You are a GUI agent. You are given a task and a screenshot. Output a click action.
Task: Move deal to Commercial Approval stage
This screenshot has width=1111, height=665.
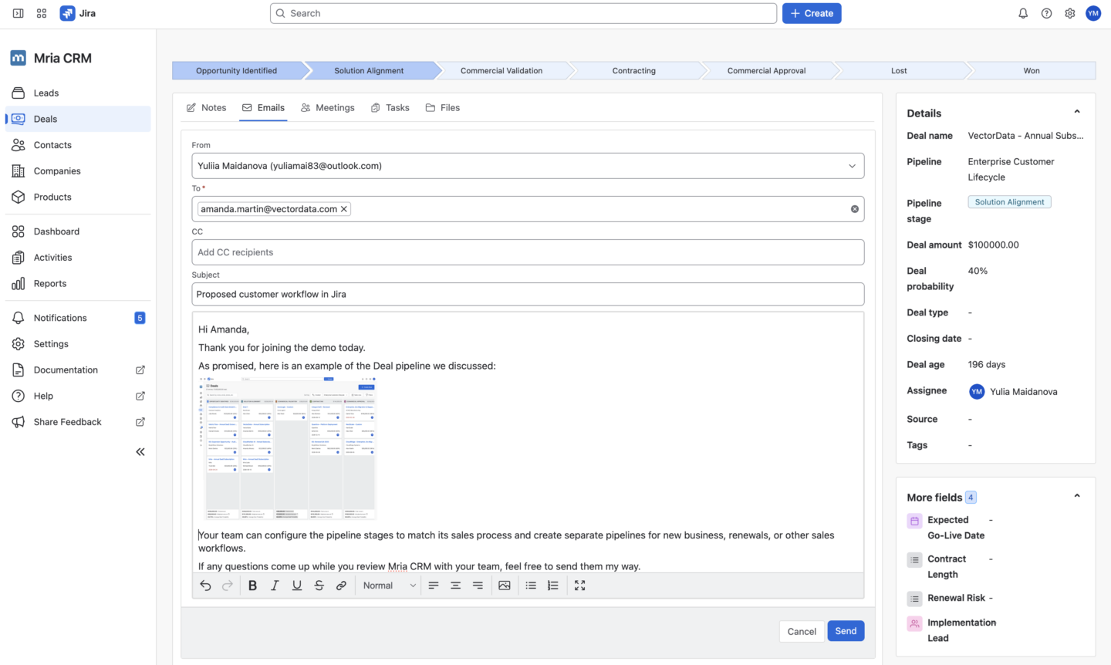point(767,71)
